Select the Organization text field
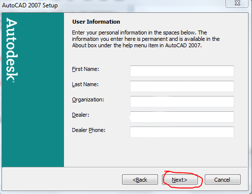Image resolution: width=252 pixels, height=194 pixels. (x=182, y=101)
